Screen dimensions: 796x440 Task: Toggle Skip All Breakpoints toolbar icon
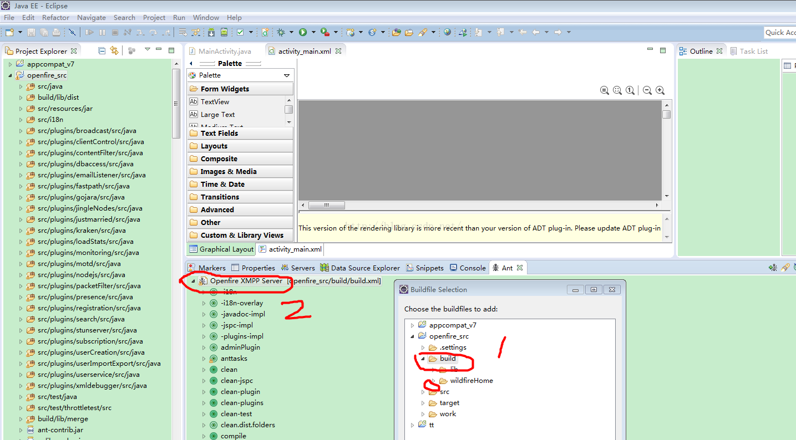(x=72, y=32)
